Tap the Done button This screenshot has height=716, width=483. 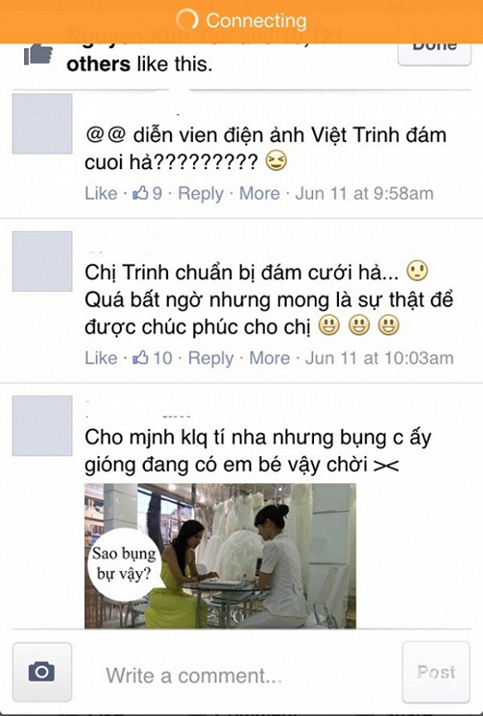click(x=435, y=52)
